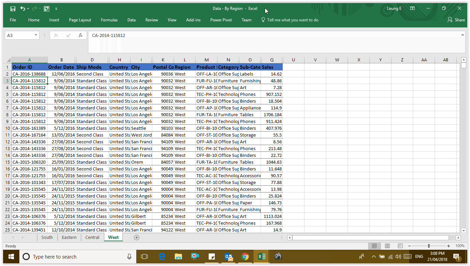
Task: Switch to Normal view in status bar
Action: tap(374, 246)
